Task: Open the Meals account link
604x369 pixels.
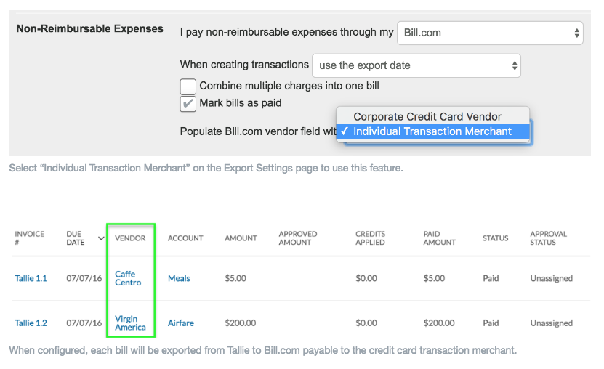Action: click(179, 279)
